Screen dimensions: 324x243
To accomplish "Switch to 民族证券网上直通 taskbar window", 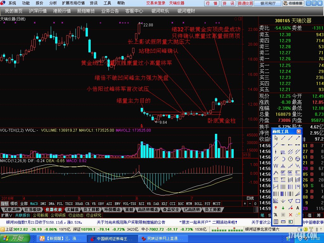I will pyautogui.click(x=163, y=239).
